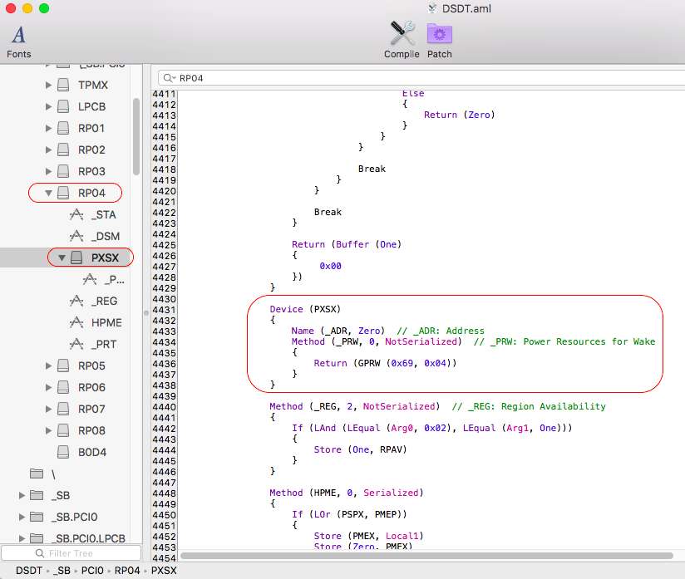Select the _PRT item in tree
This screenshot has width=685, height=579.
click(105, 345)
